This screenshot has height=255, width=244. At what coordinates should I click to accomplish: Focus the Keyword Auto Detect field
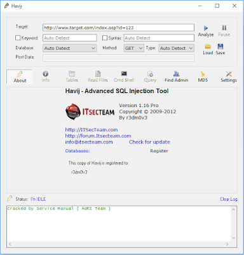(70, 38)
